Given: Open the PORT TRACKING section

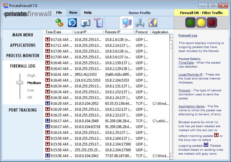Looking at the screenshot, I should 23,110.
